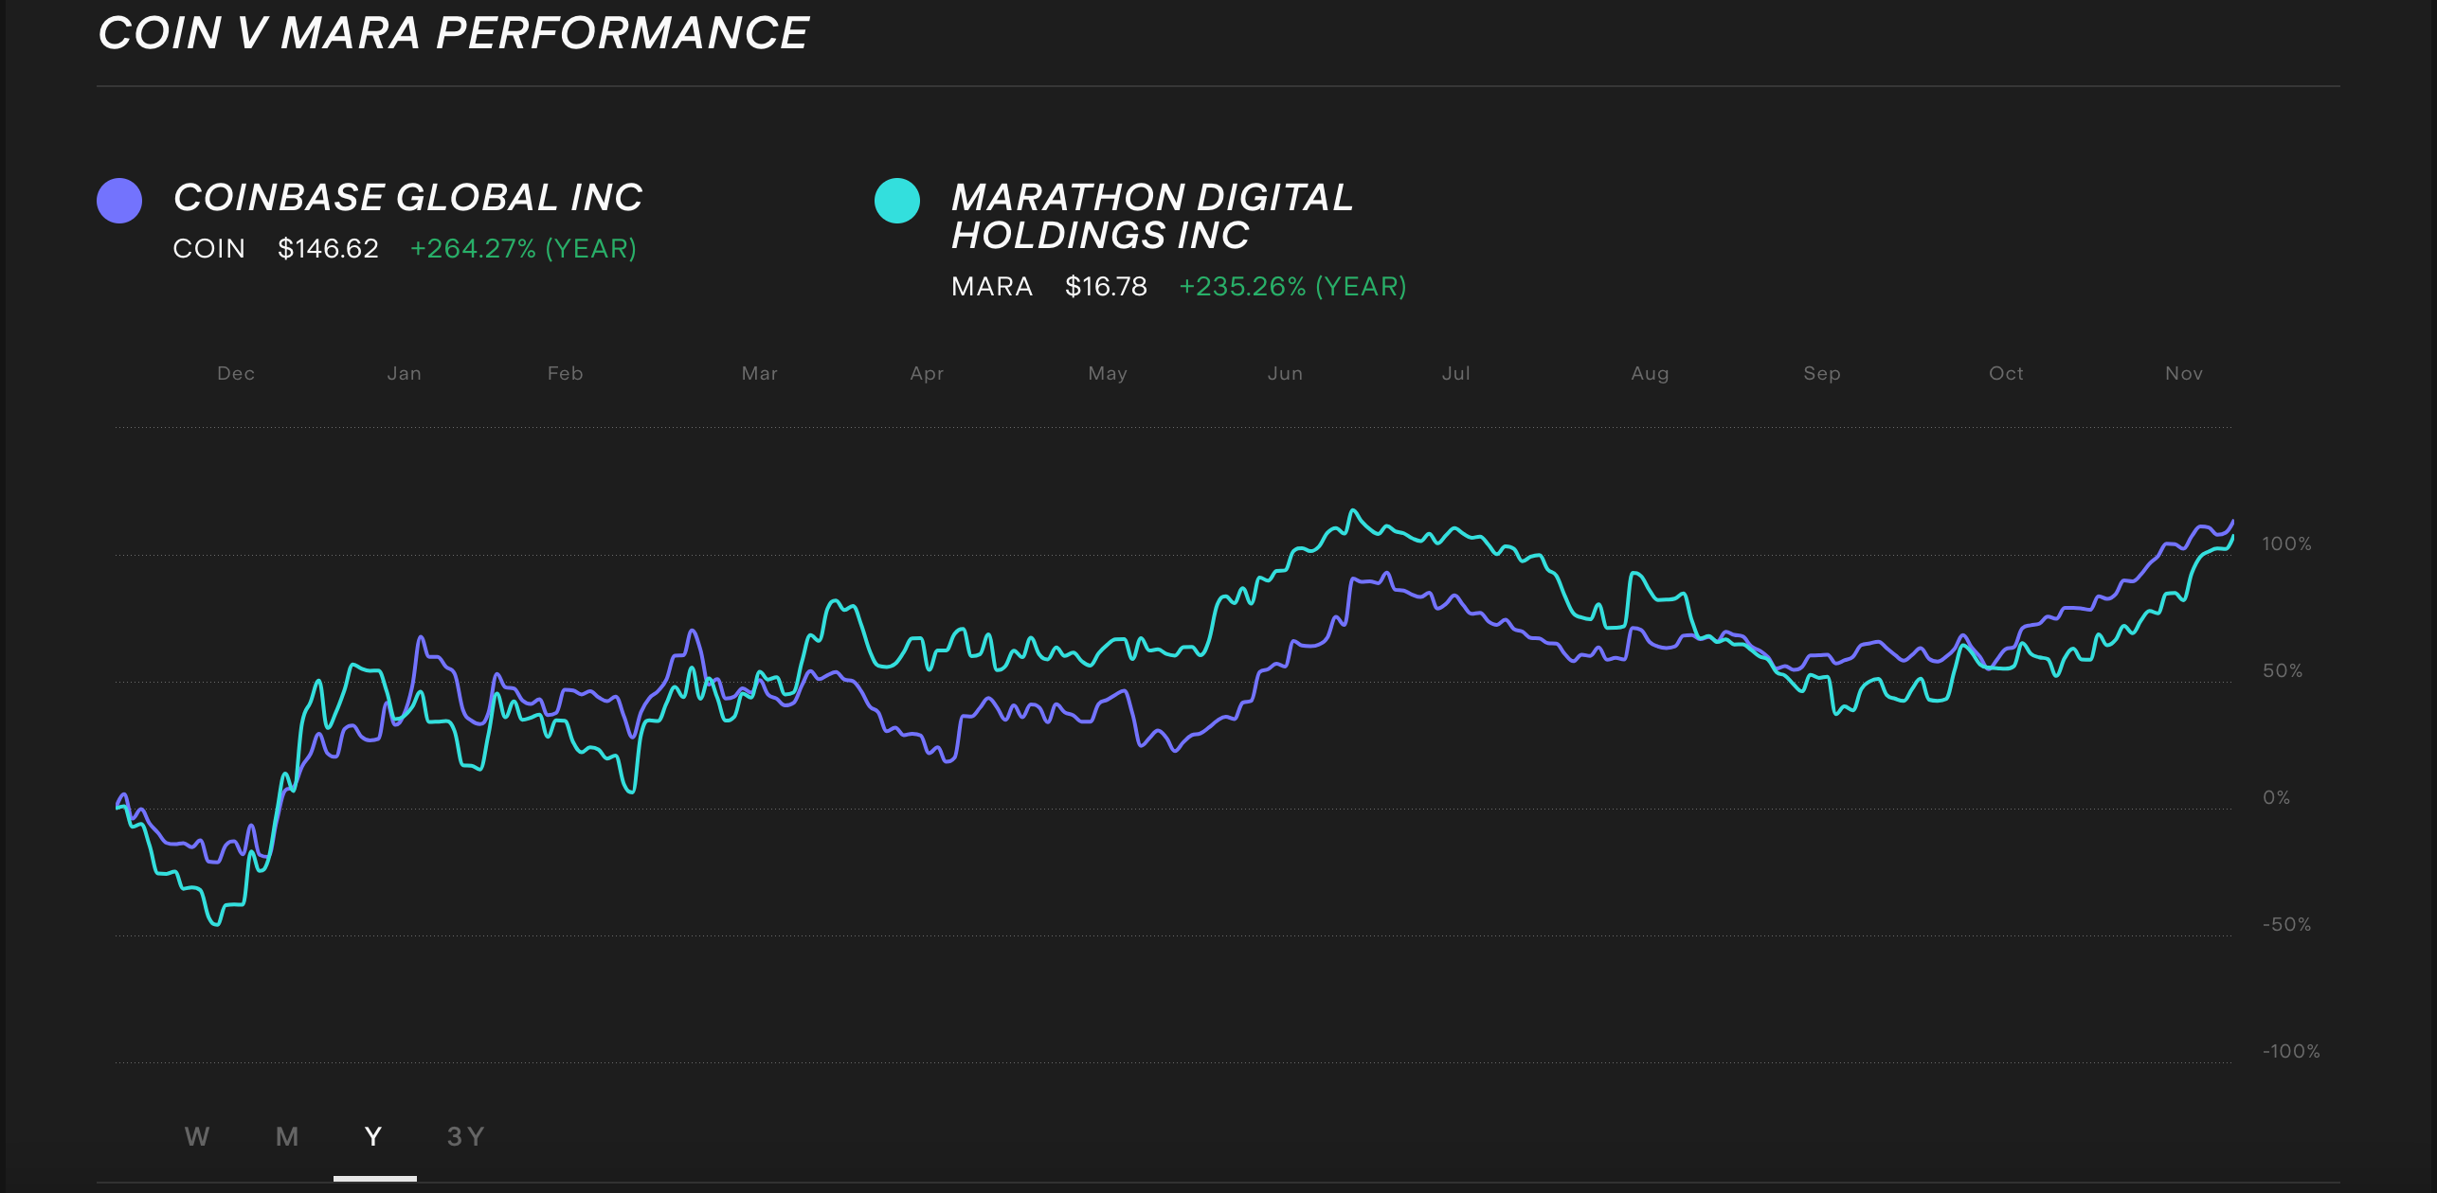Click the +235.26% (YEAR) green percentage
The height and width of the screenshot is (1193, 2437).
point(1292,285)
